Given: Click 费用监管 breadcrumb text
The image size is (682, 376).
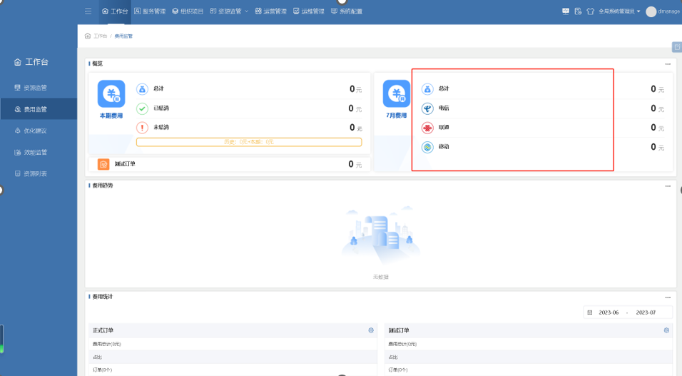Looking at the screenshot, I should coord(123,36).
